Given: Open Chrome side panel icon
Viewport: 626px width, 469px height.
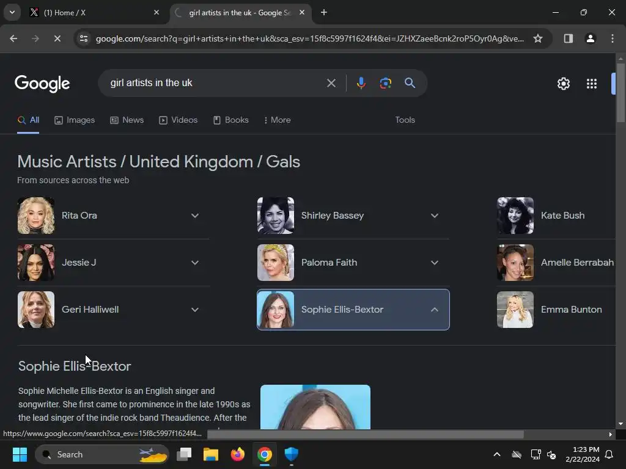Looking at the screenshot, I should coord(568,38).
